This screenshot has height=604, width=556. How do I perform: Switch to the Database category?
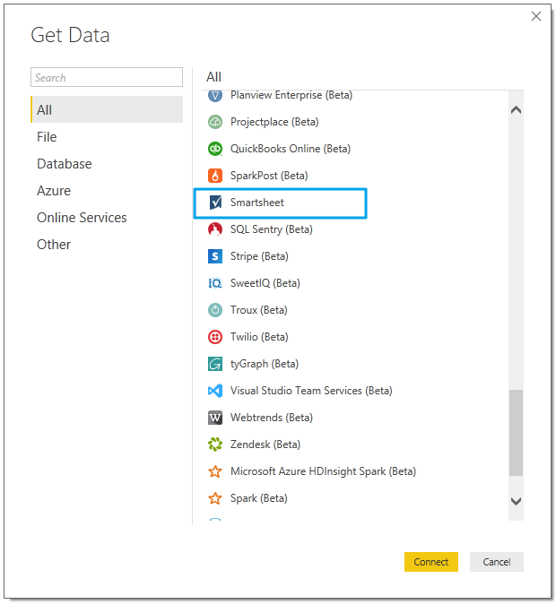[65, 164]
